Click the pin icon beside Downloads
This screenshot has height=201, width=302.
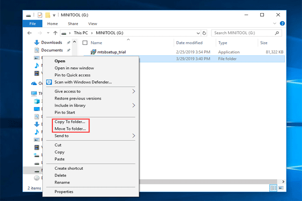[x=68, y=43]
